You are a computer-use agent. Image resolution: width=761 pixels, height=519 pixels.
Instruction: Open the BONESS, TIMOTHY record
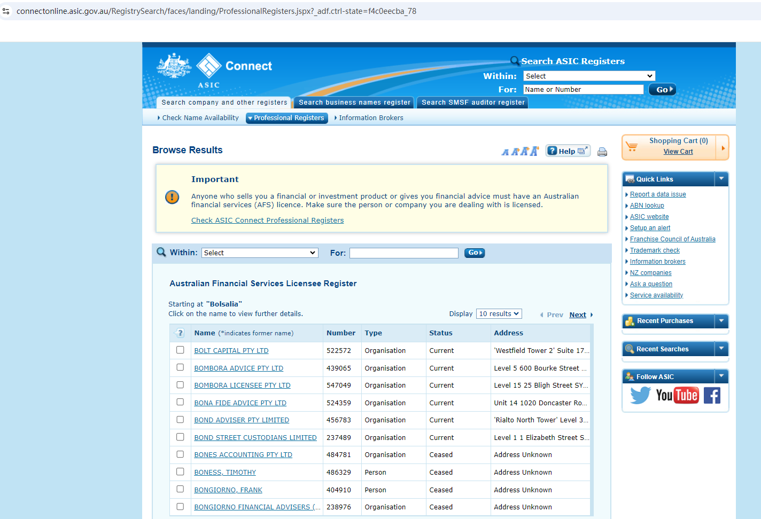tap(225, 473)
